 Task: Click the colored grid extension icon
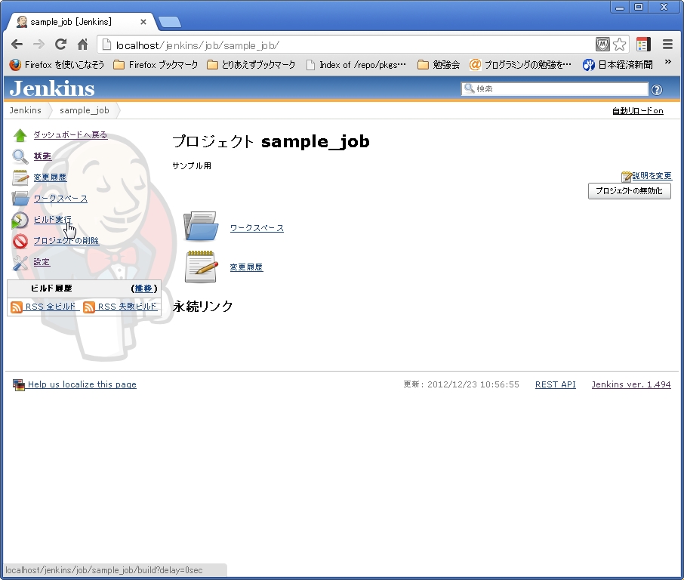[643, 44]
